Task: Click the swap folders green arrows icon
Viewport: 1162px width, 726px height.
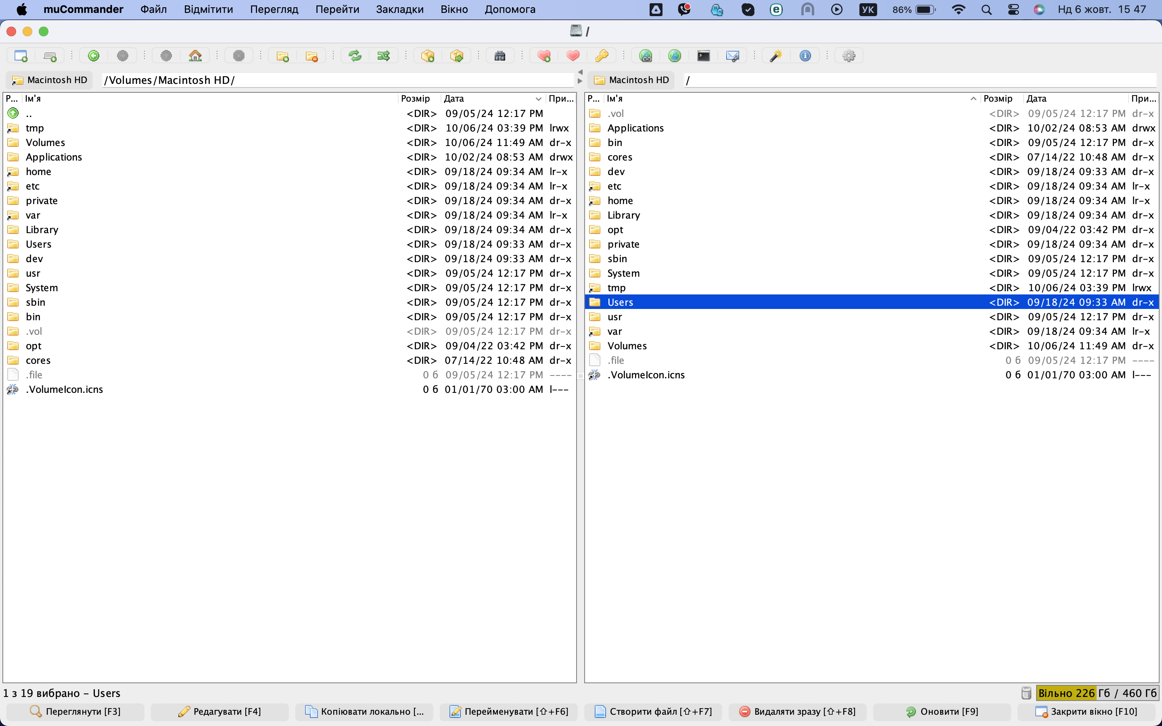Action: [x=354, y=56]
